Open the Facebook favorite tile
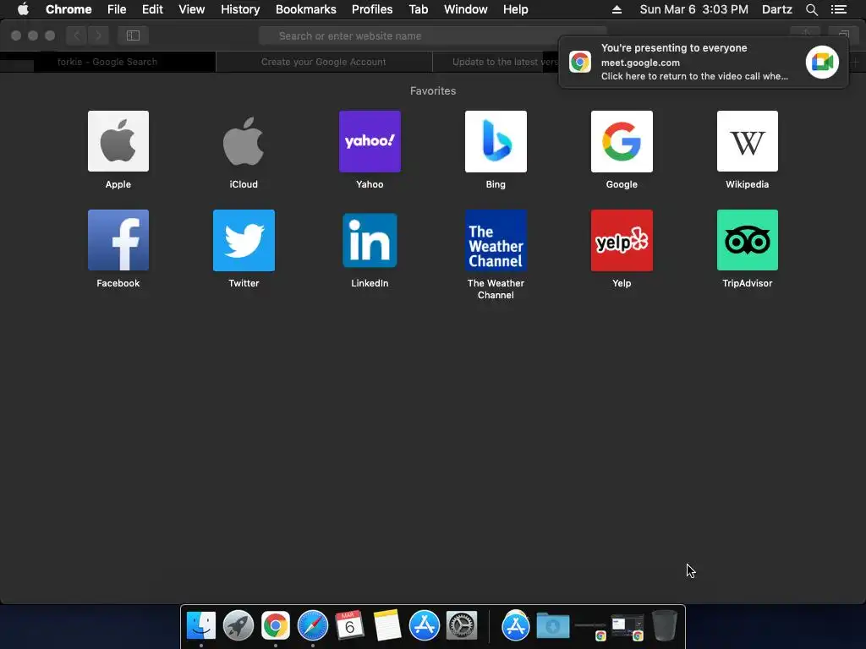 point(118,240)
